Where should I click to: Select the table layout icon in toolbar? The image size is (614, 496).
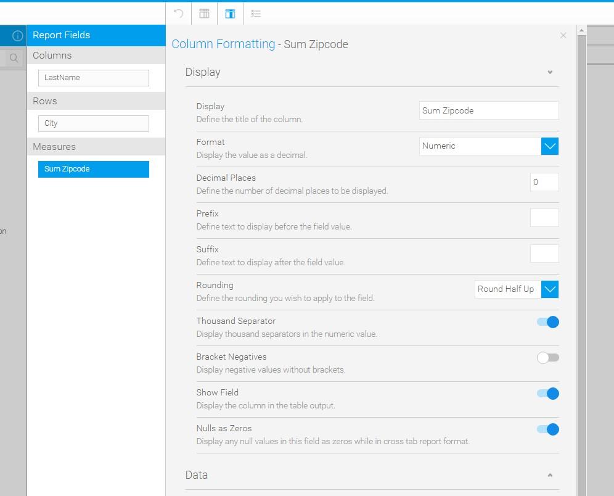point(205,14)
